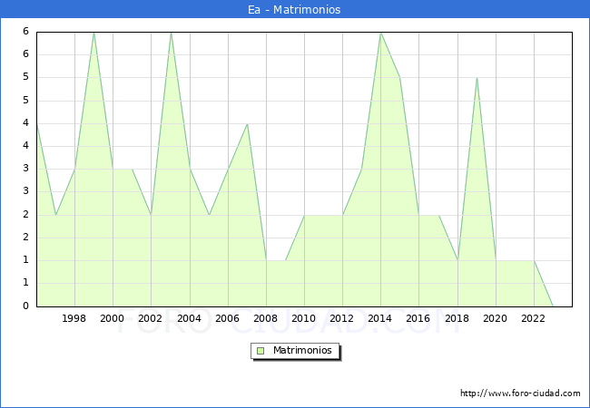Click the data peak at year 2007

point(247,123)
